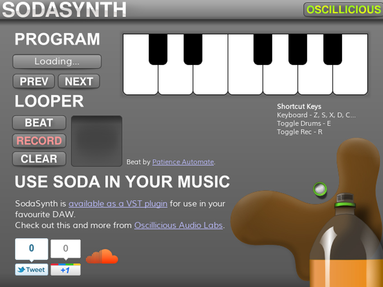Click the PROGRAM heading
This screenshot has height=287, width=383.
point(57,39)
